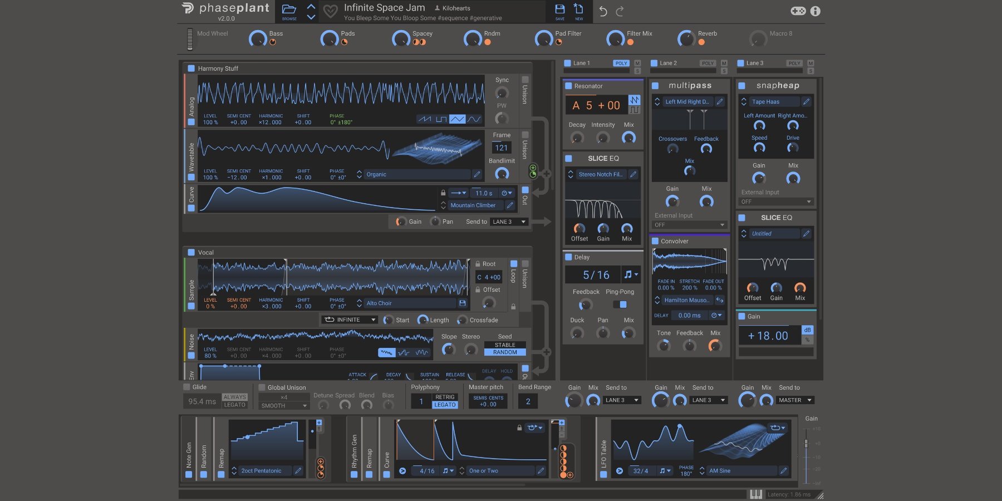
Task: Click the info icon in the top-right corner
Action: 815,11
